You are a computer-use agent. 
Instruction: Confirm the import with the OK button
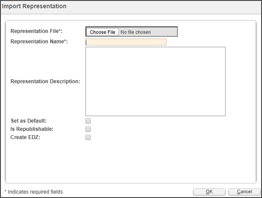209,192
